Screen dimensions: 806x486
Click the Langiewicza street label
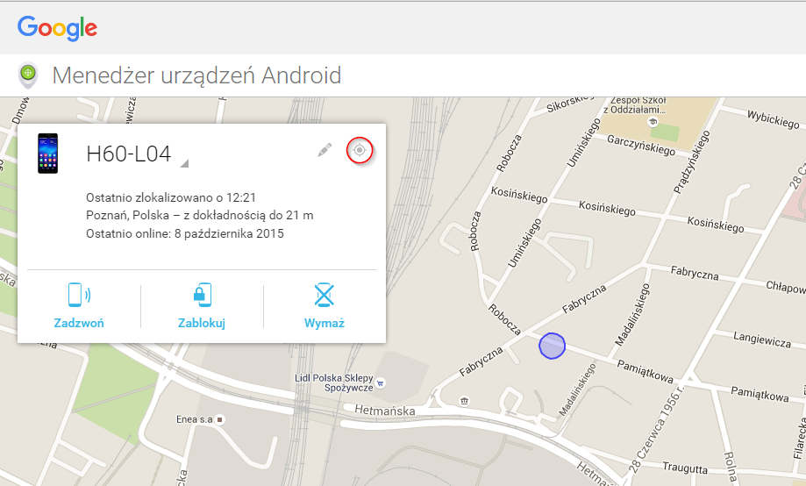click(762, 340)
